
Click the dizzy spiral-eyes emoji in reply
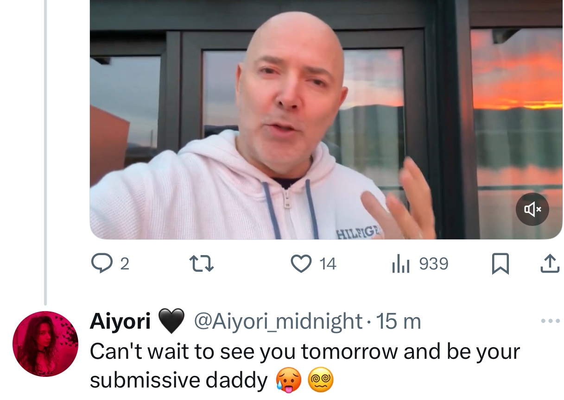pos(321,381)
